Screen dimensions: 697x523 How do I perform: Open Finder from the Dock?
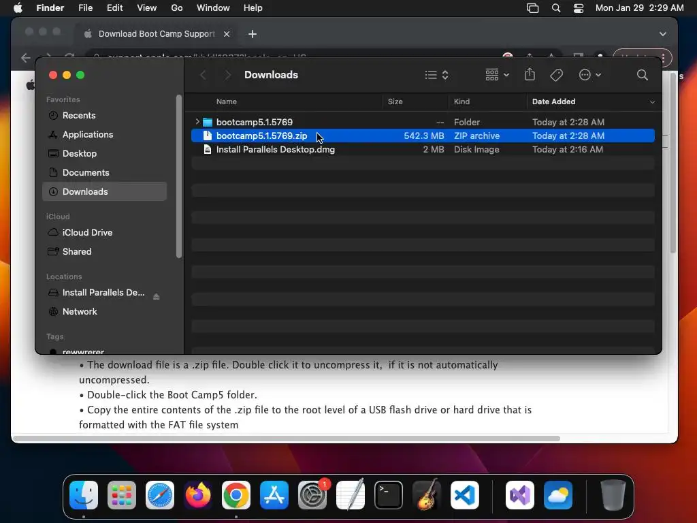84,494
